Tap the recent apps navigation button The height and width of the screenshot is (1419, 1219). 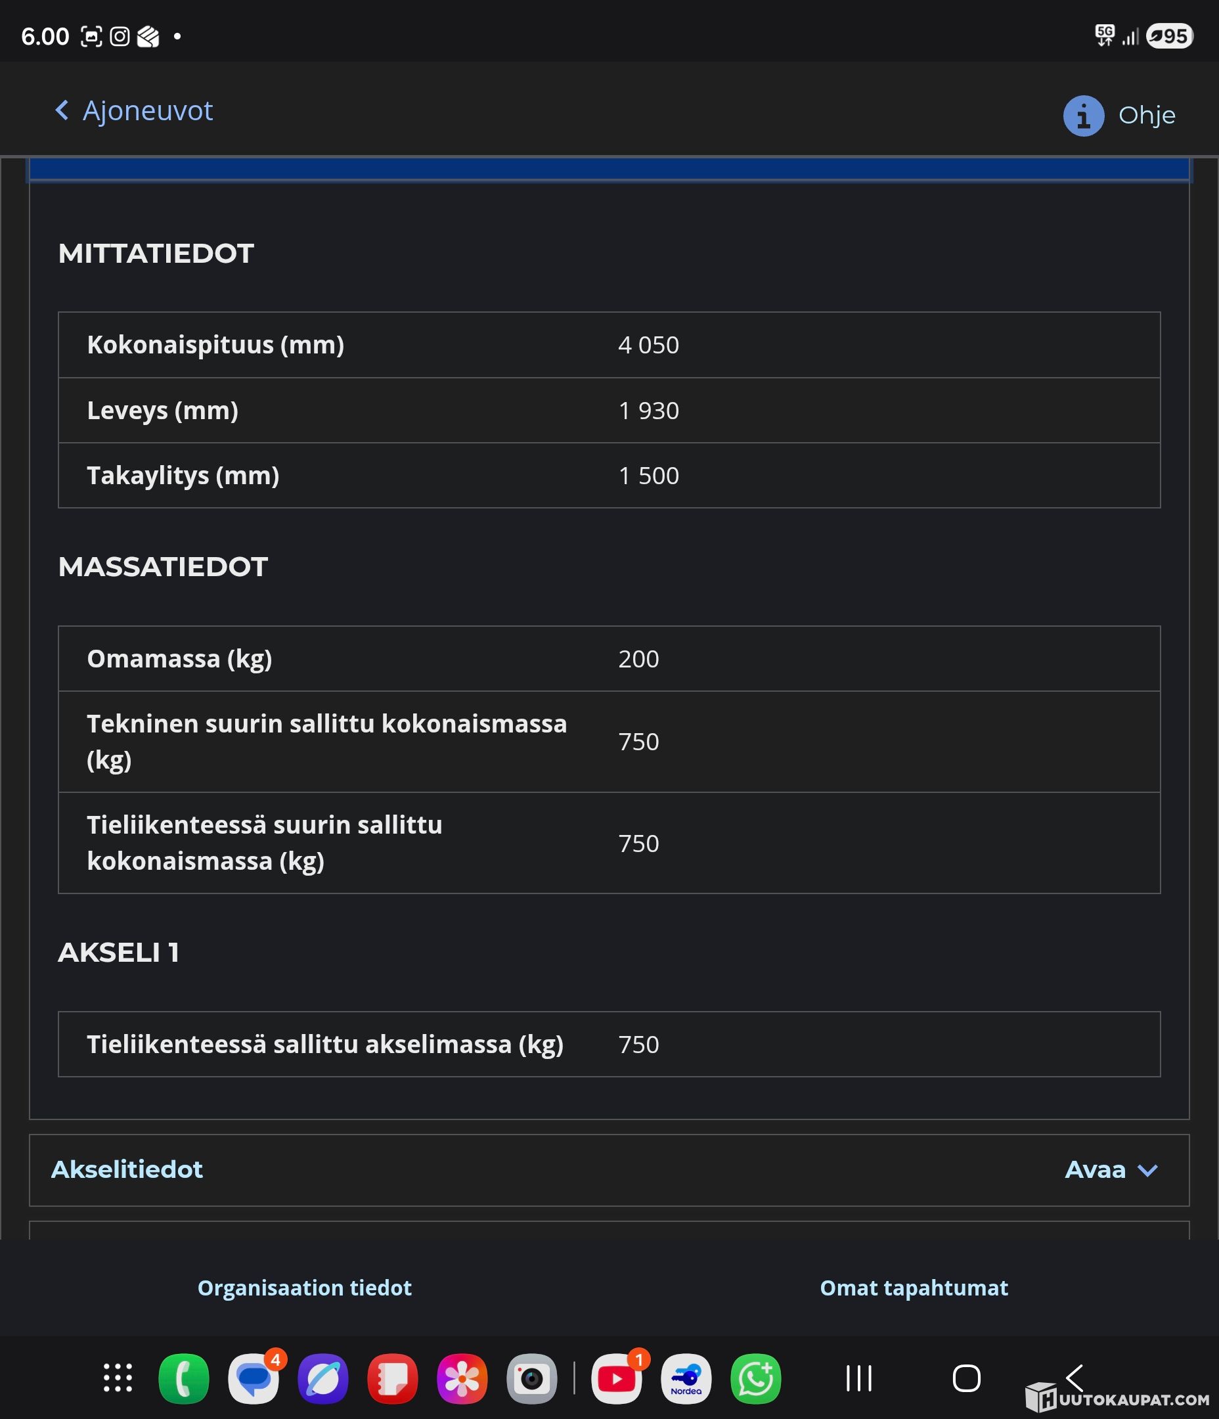point(859,1378)
